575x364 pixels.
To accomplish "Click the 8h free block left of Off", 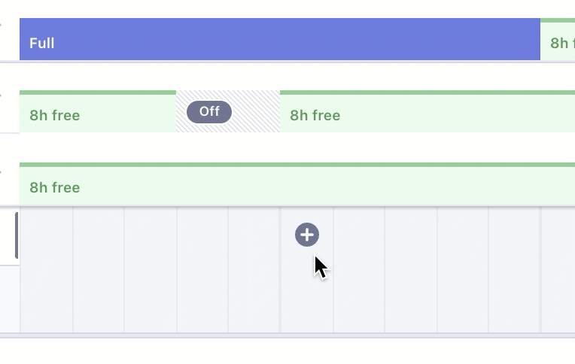I will tap(97, 114).
